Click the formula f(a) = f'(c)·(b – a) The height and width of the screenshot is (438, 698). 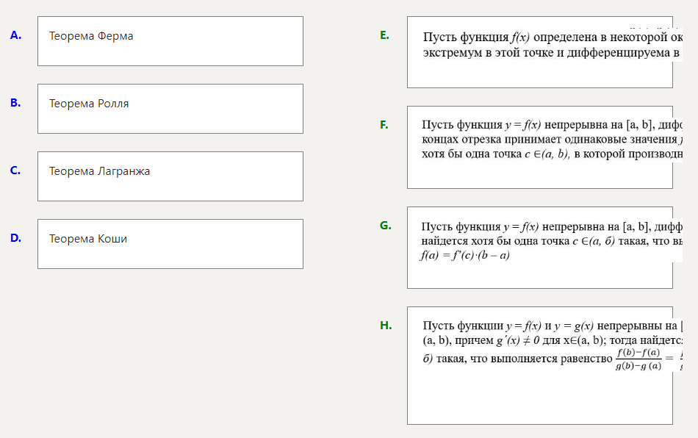[x=464, y=256]
